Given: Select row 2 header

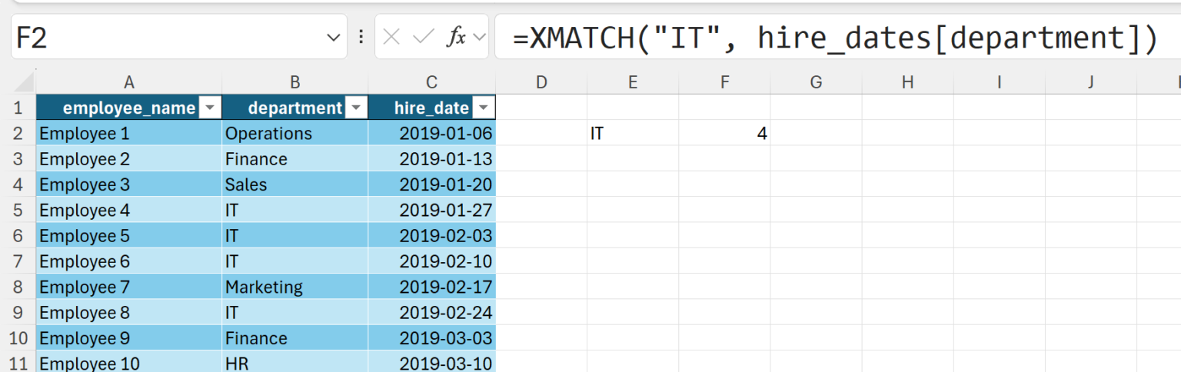Looking at the screenshot, I should pyautogui.click(x=18, y=133).
